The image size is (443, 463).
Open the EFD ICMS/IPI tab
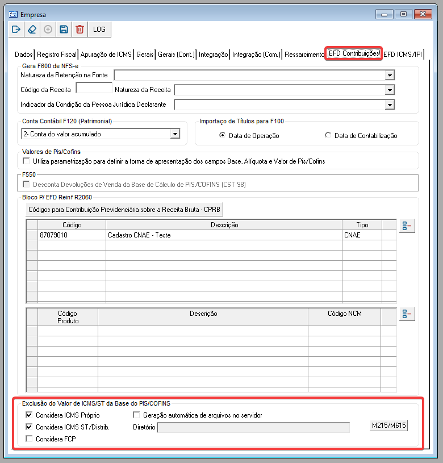tap(403, 55)
